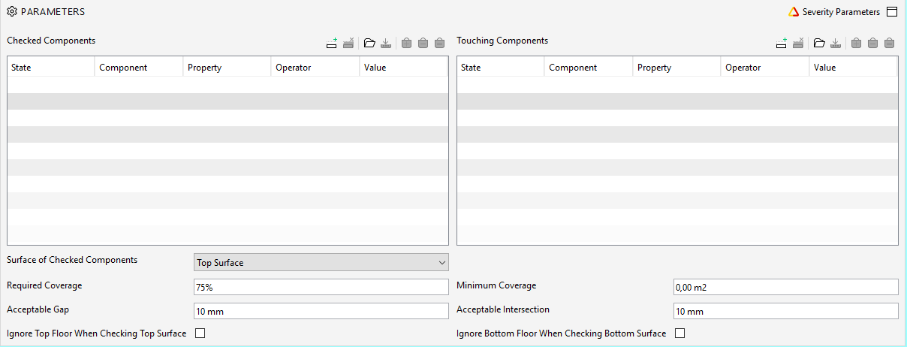907x347 pixels.
Task: Click the Parameters gear icon
Action: [12, 12]
